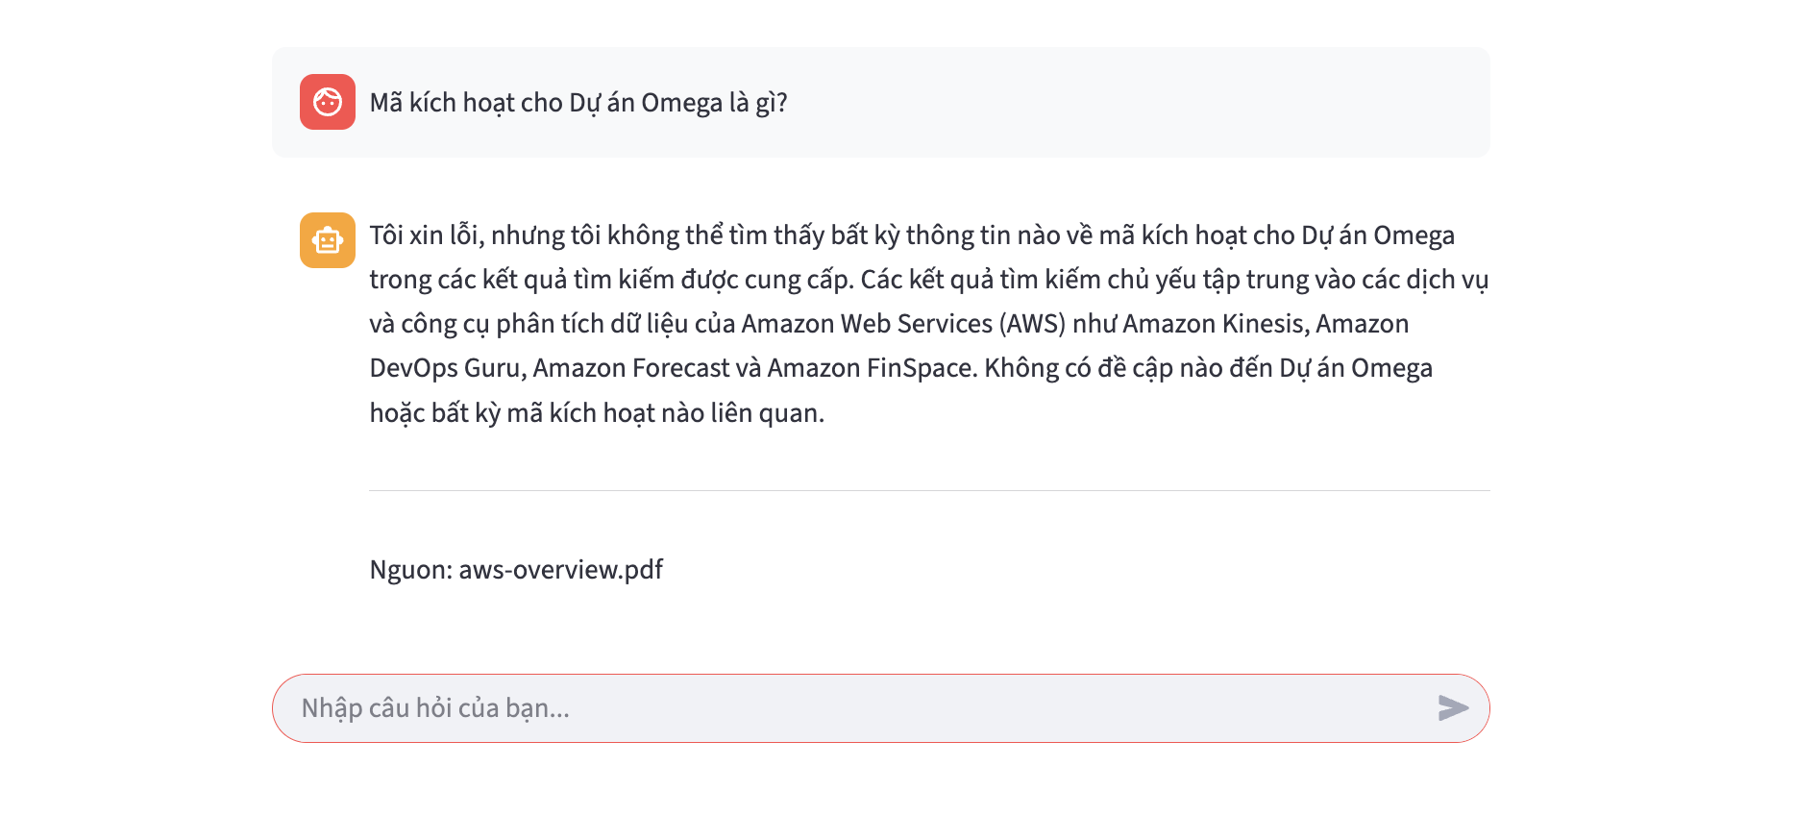This screenshot has width=1795, height=840.
Task: Click 'Tôi xin lỗi' at the reply start
Action: 426,235
